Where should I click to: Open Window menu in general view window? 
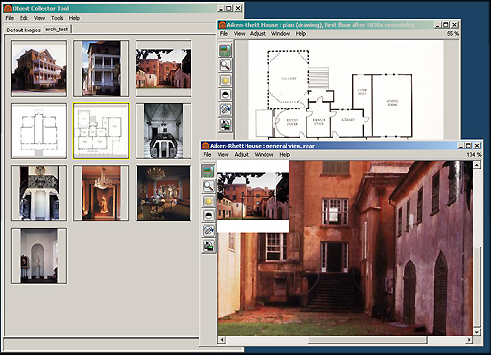(x=264, y=154)
